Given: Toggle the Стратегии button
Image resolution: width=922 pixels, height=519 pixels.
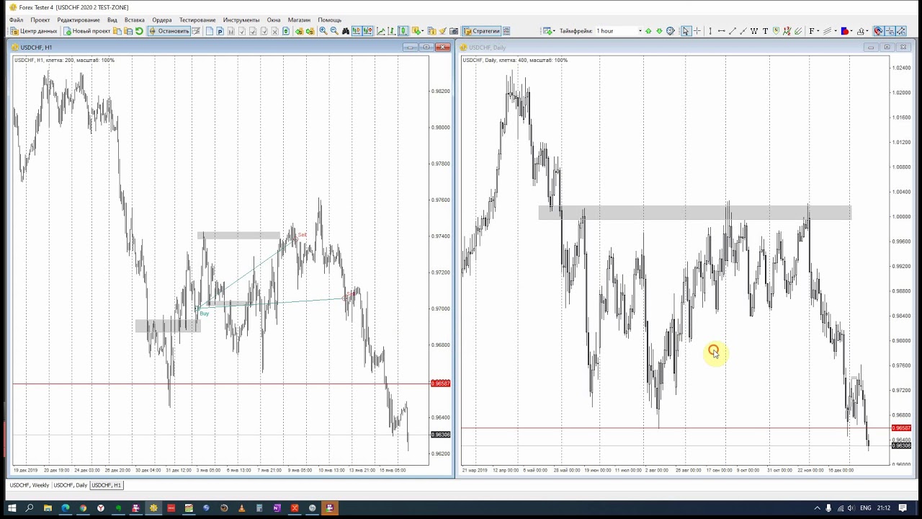Looking at the screenshot, I should click(x=481, y=31).
